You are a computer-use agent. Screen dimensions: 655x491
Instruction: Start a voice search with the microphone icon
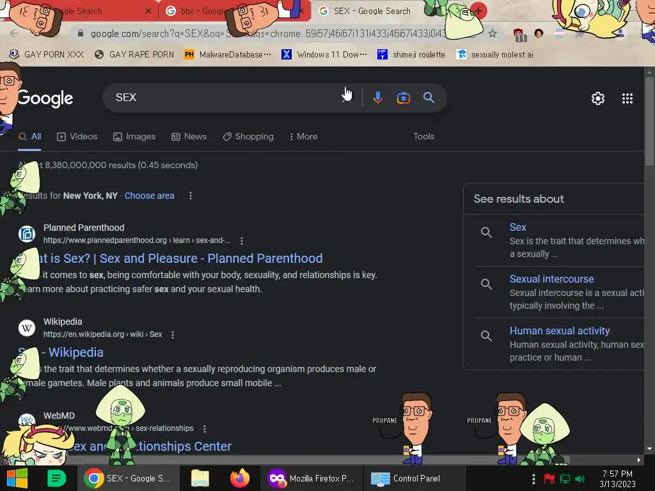pyautogui.click(x=377, y=98)
